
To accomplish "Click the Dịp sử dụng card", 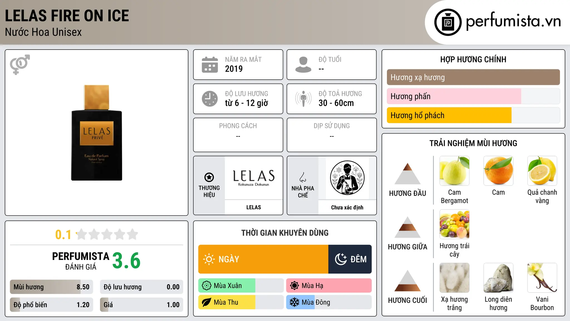I will coord(331,135).
